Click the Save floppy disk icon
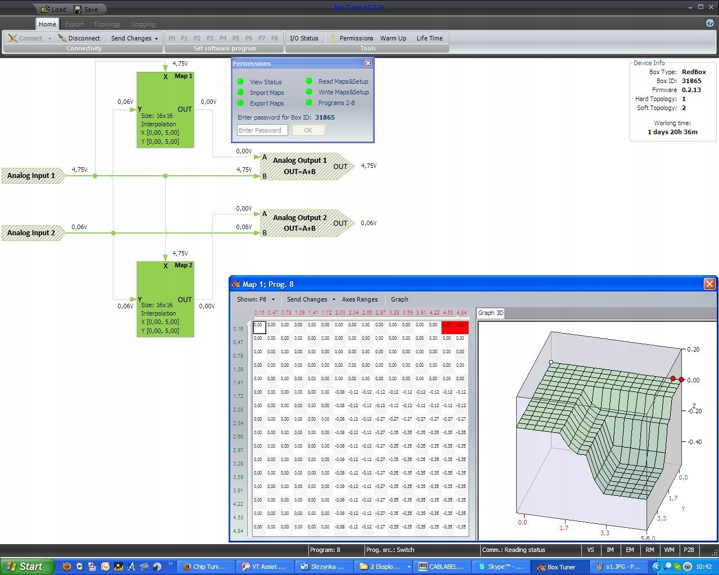 [78, 9]
